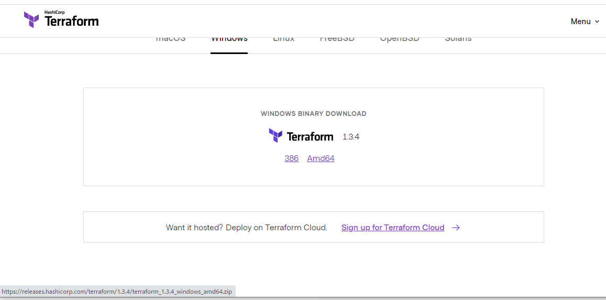The width and height of the screenshot is (606, 300).
Task: Click the 1.3.4 version number
Action: 351,137
